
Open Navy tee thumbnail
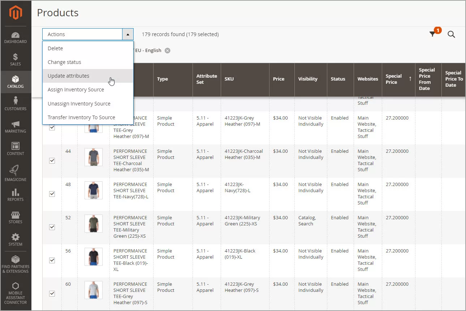pyautogui.click(x=94, y=190)
